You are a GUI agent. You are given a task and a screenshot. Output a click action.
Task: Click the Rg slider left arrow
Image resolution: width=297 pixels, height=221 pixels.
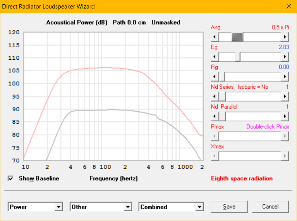[215, 77]
